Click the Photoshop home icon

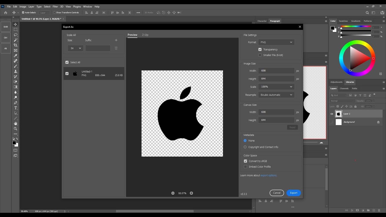[x=5, y=13]
